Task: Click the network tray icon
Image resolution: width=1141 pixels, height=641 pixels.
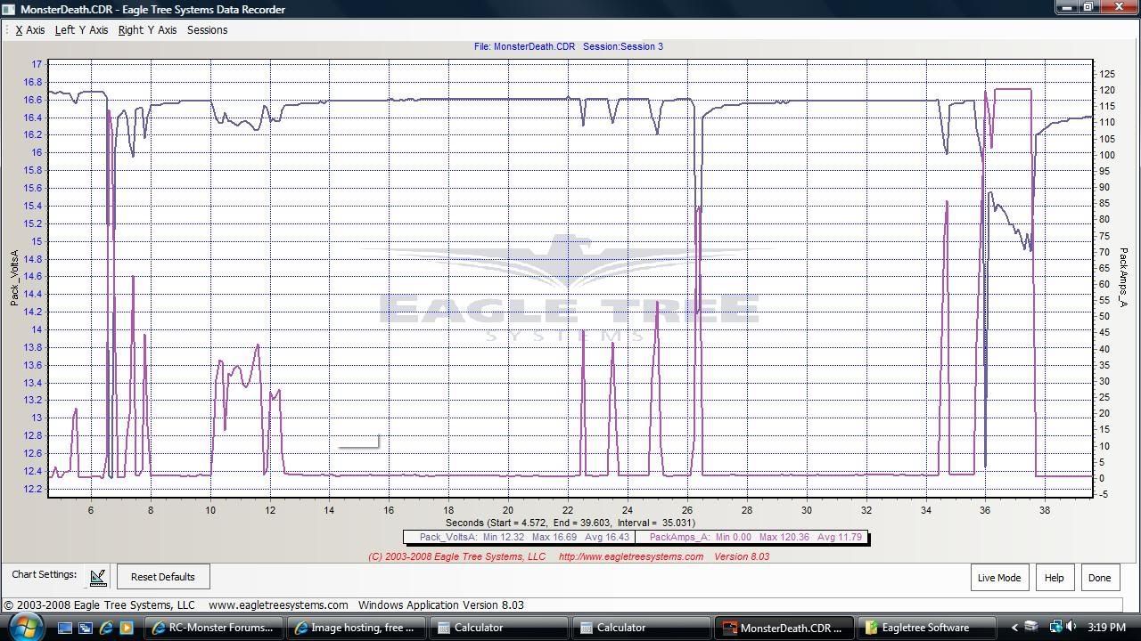Action: (1055, 628)
